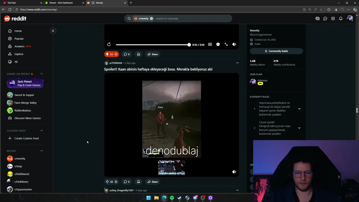
Task: Open u/Any_Dragonfly1507 profile
Action: pyautogui.click(x=121, y=190)
